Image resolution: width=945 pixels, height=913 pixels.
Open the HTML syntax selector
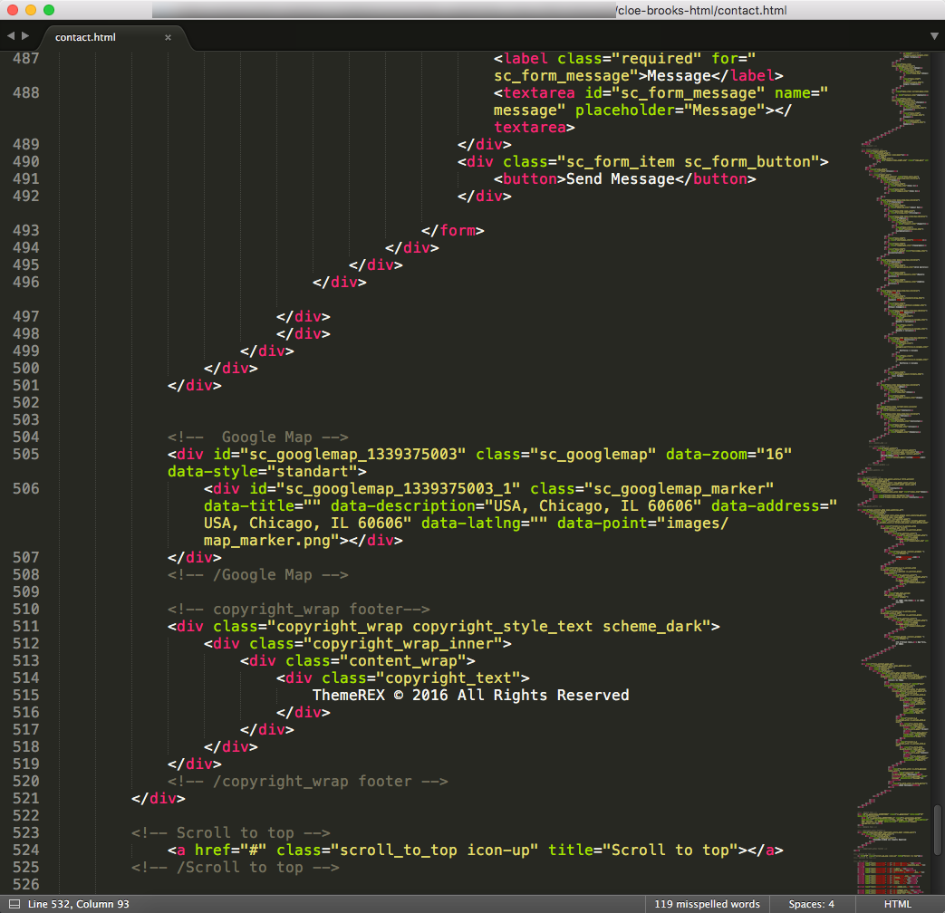click(x=897, y=904)
